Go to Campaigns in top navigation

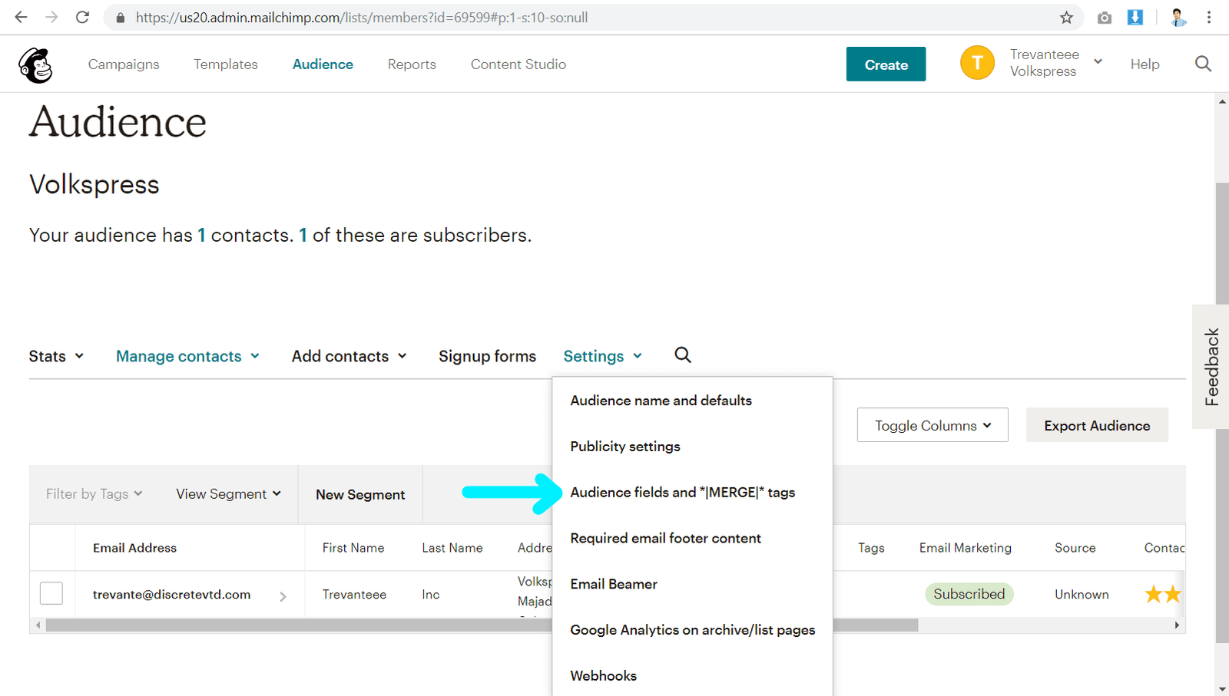click(x=124, y=64)
